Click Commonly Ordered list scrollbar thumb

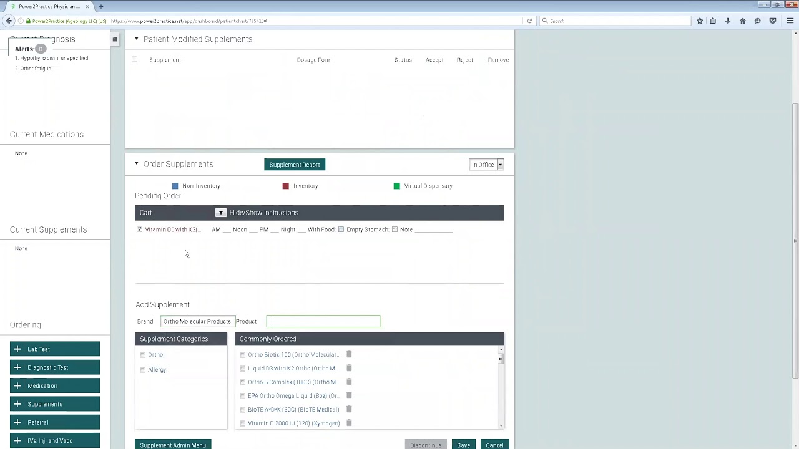pos(501,359)
